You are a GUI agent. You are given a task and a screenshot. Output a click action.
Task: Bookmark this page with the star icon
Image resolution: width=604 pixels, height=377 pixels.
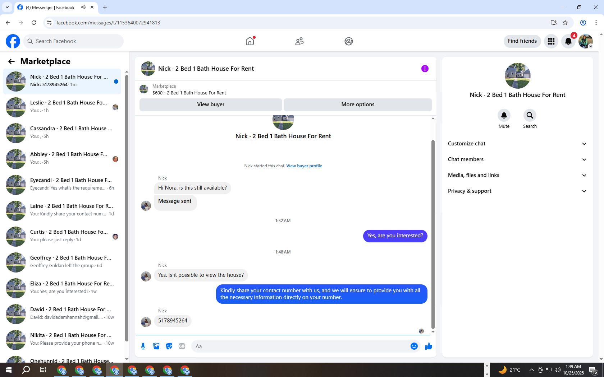(565, 23)
